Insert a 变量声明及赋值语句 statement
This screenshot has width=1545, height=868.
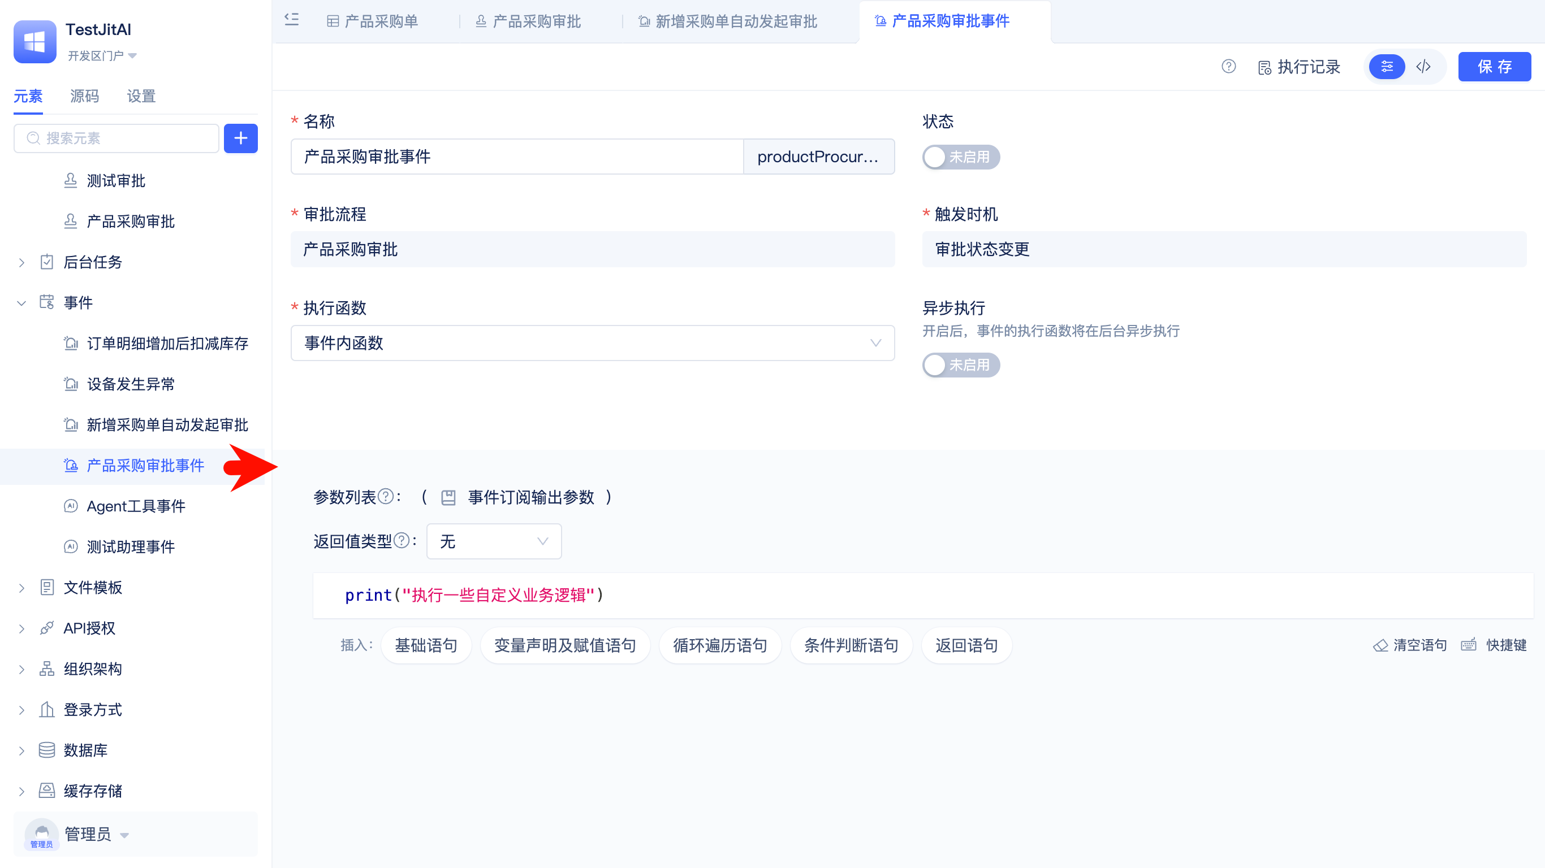565,645
